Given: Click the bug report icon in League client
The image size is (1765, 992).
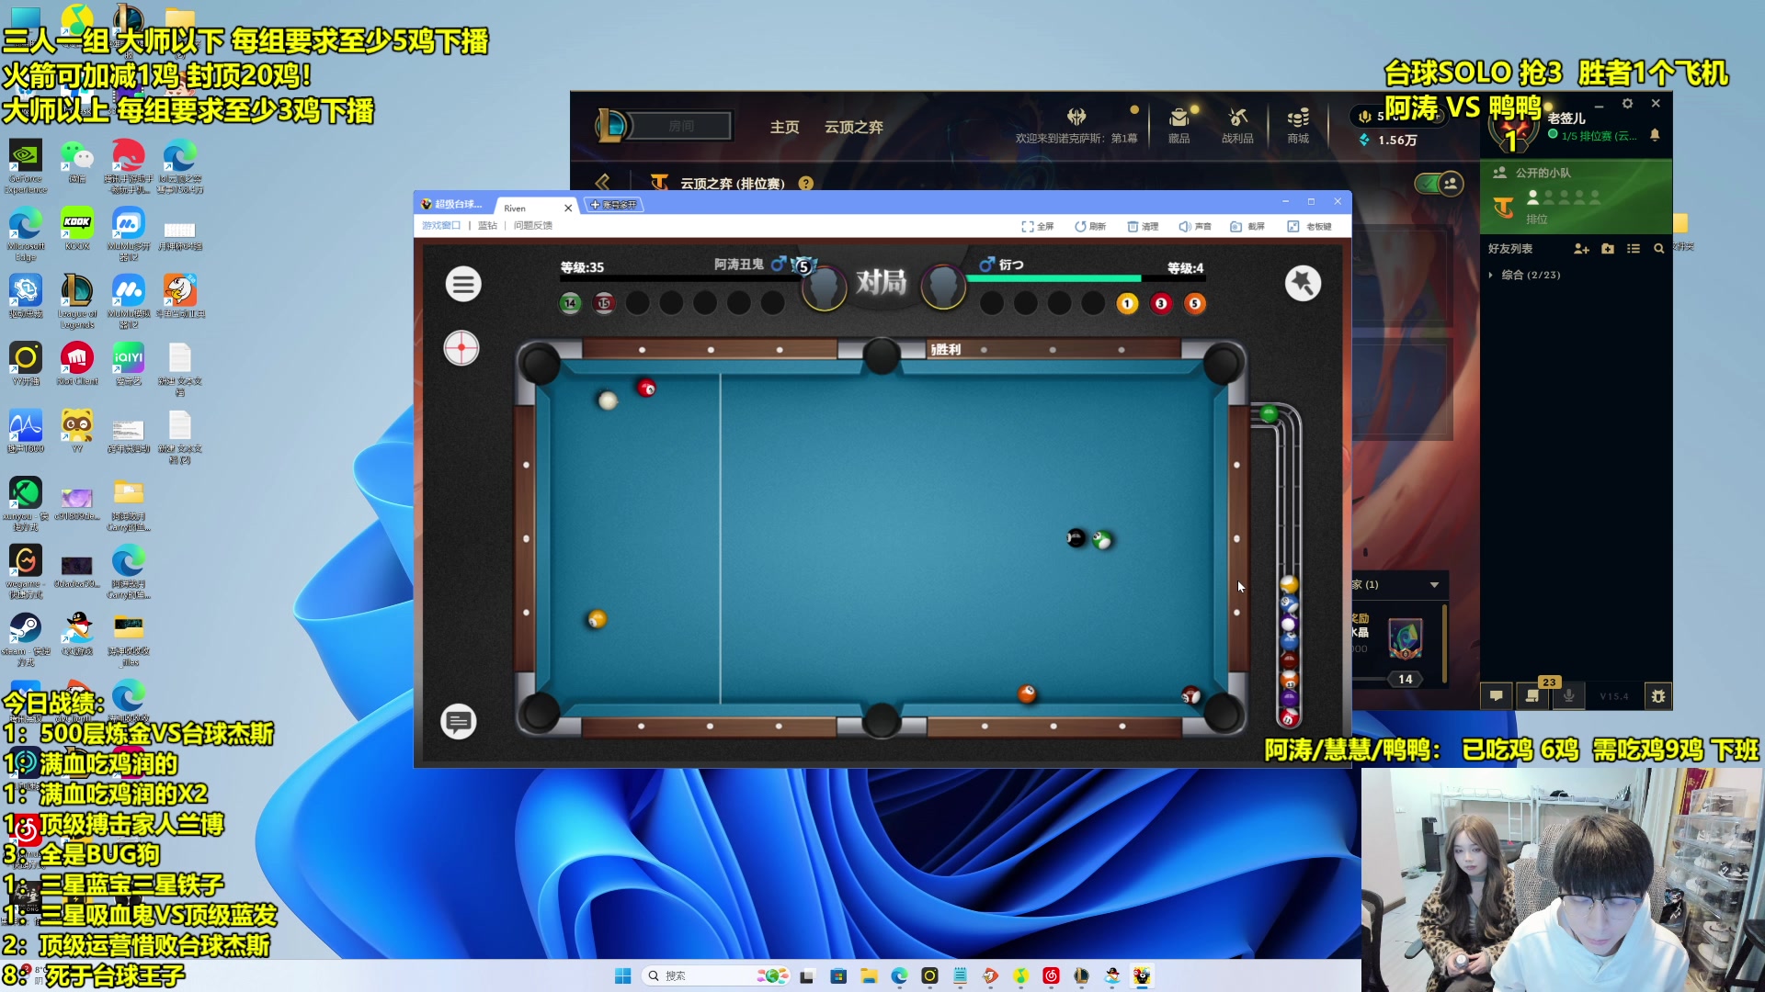Looking at the screenshot, I should 1658,696.
